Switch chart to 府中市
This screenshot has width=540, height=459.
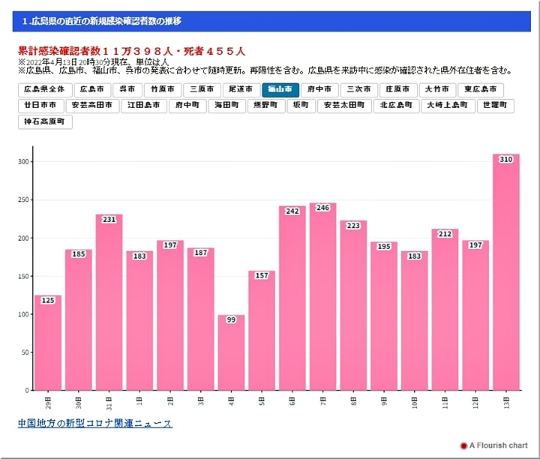(320, 89)
